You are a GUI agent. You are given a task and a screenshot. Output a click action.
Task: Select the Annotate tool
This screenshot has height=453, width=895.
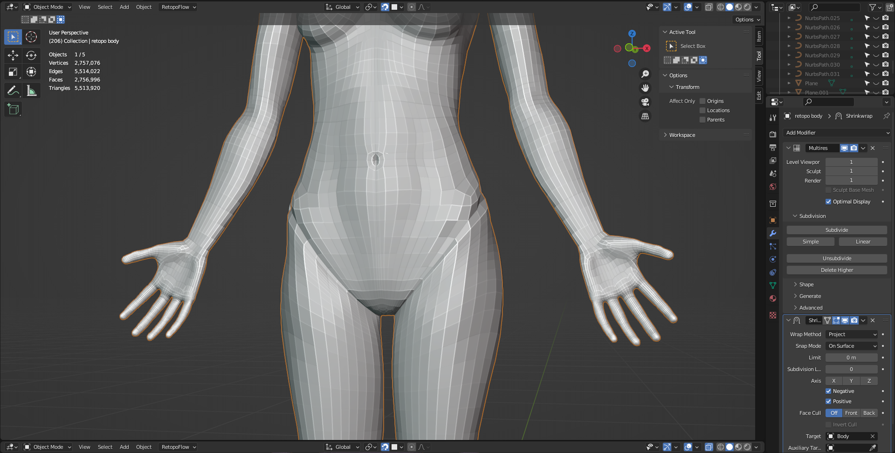[x=13, y=90]
